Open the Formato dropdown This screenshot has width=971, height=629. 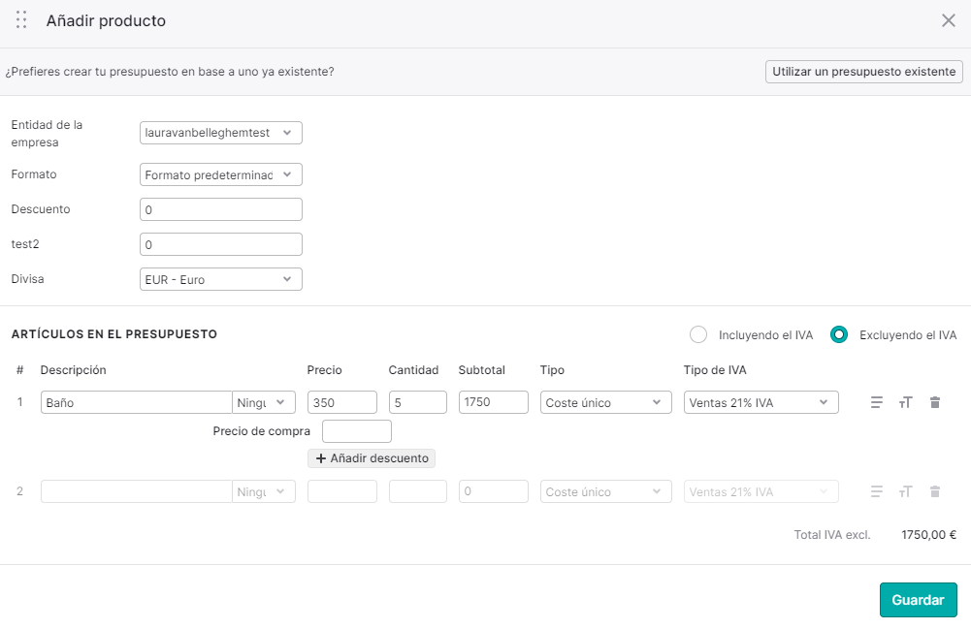pyautogui.click(x=221, y=174)
